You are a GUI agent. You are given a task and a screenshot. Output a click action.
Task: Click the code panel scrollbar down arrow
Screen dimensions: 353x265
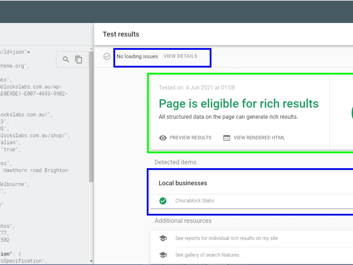(91, 261)
